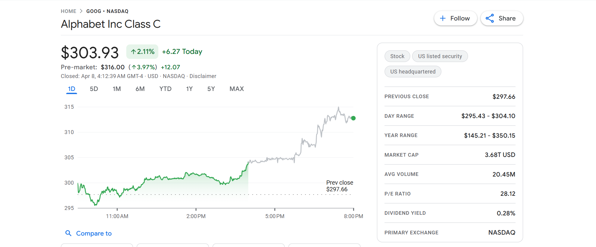The height and width of the screenshot is (247, 596).
Task: Click the previous close value $297.66 in panel
Action: 504,97
